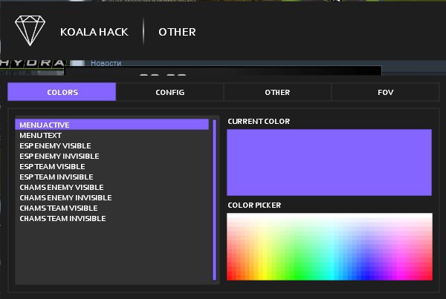Open the CONFIG tab
The height and width of the screenshot is (299, 446).
(169, 92)
